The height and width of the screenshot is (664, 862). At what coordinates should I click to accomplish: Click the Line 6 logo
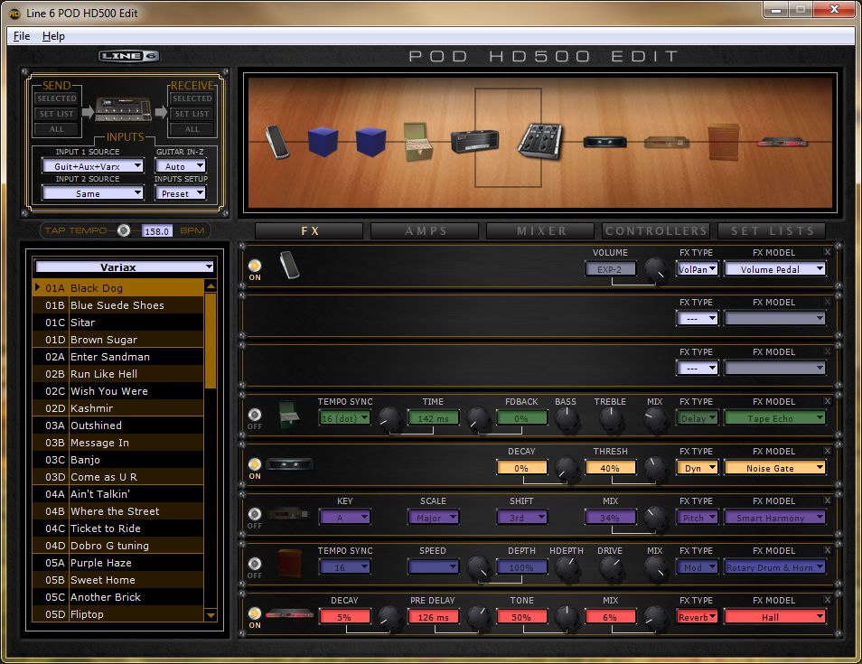(129, 56)
